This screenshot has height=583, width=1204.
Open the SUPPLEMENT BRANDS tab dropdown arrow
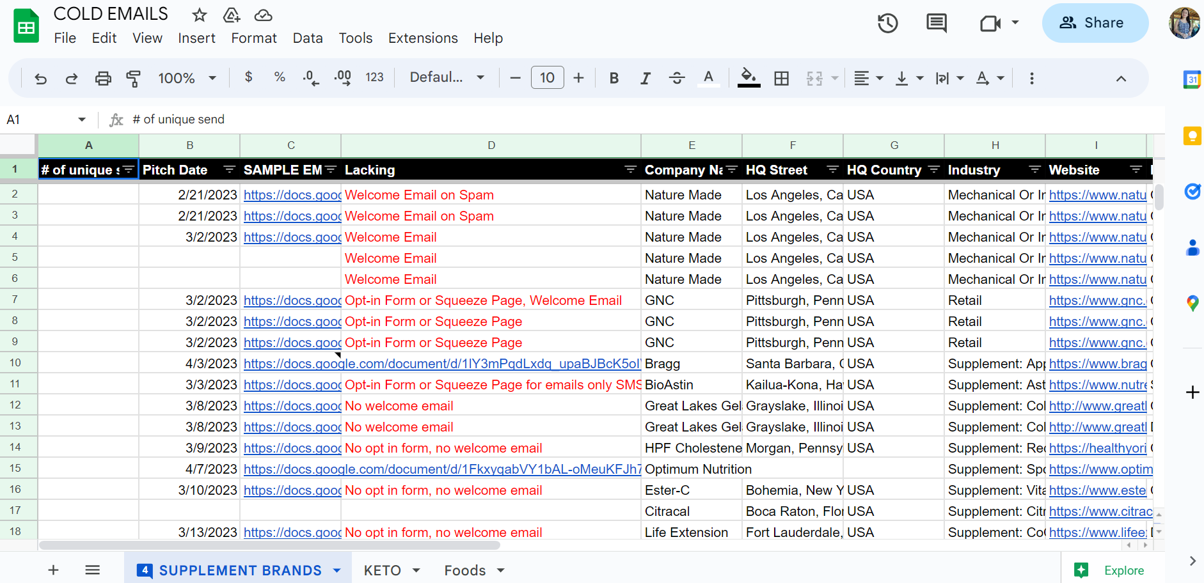pos(337,570)
